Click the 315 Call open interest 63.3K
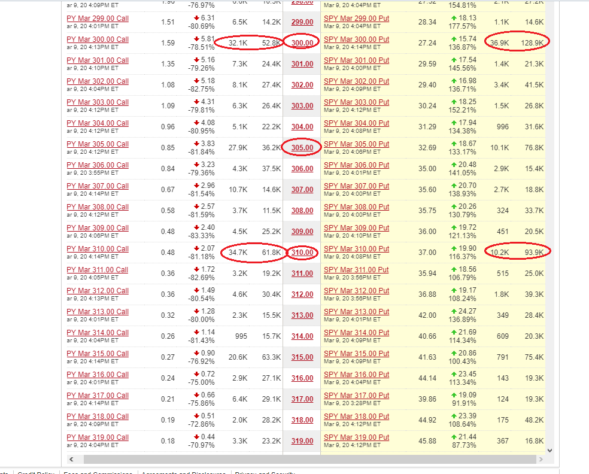589x474 pixels. click(271, 357)
